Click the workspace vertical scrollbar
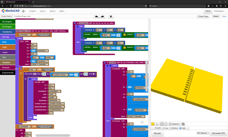Image resolution: width=228 pixels, height=137 pixels. [147, 76]
